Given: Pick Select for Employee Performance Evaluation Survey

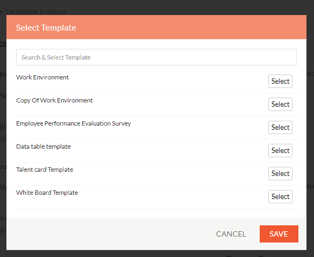Looking at the screenshot, I should (280, 128).
